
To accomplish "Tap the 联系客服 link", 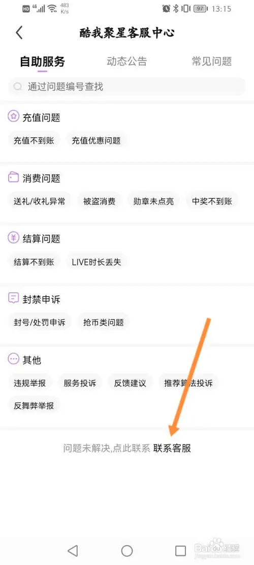I will (172, 448).
